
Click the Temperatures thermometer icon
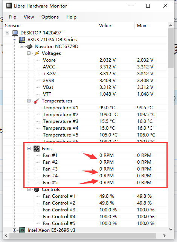[37, 101]
